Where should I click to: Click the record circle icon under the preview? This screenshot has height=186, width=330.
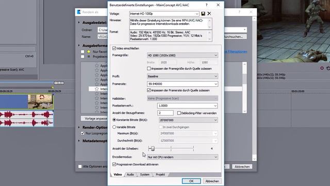pyautogui.click(x=322, y=68)
